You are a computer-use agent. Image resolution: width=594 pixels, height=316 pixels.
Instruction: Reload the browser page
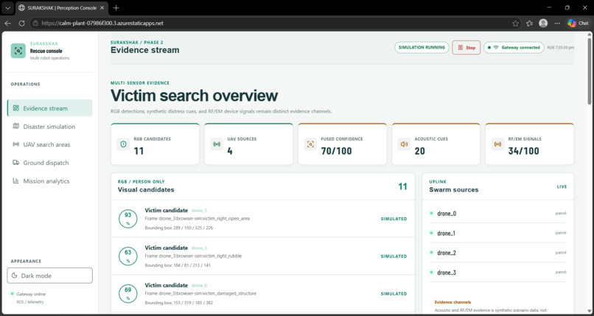pyautogui.click(x=21, y=23)
